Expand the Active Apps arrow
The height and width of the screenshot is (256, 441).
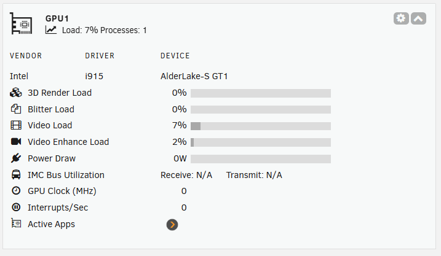click(172, 225)
